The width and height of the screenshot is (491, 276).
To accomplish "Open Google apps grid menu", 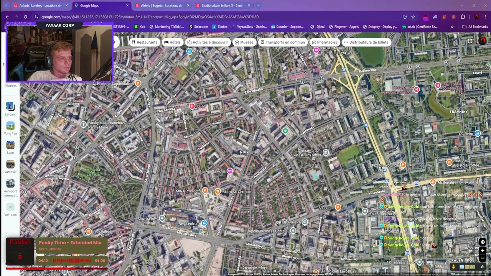I will tap(470, 41).
